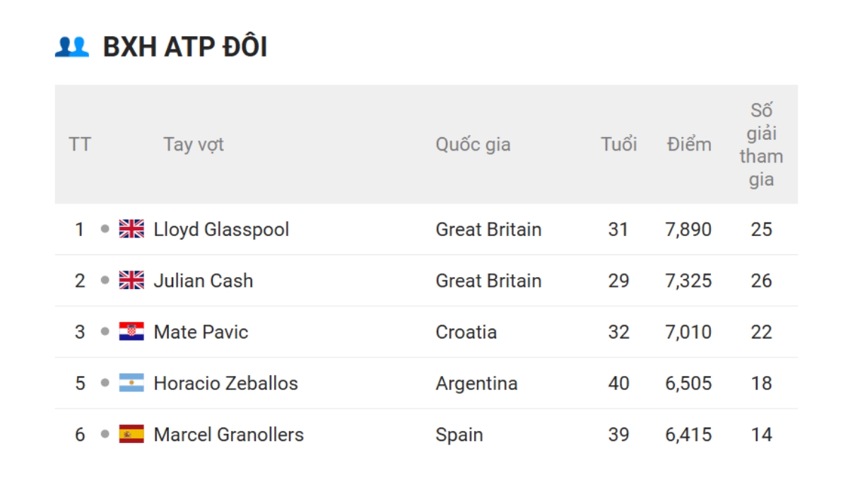The width and height of the screenshot is (848, 477).
Task: Click the grey status dot in rank 1 row
Action: tap(105, 229)
